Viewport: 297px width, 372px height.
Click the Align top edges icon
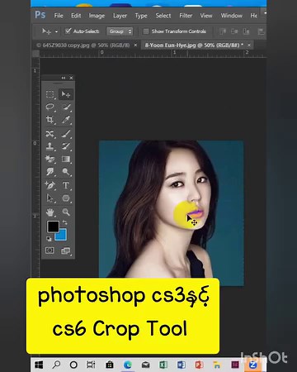coord(223,31)
